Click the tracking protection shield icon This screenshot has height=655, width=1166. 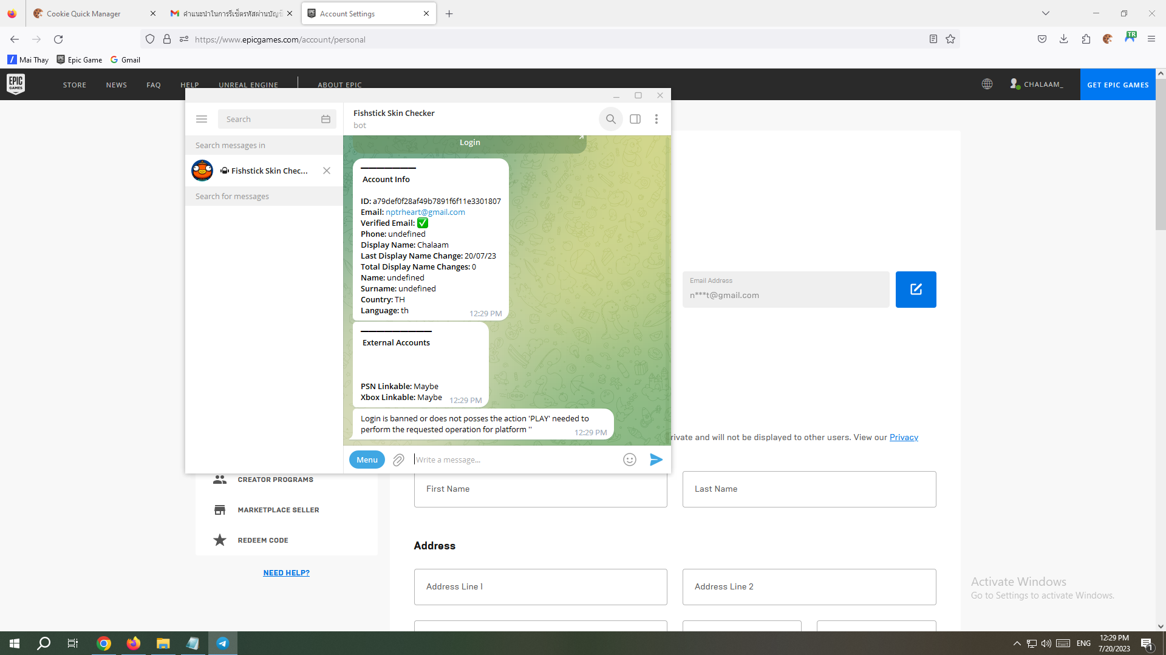[x=150, y=39]
